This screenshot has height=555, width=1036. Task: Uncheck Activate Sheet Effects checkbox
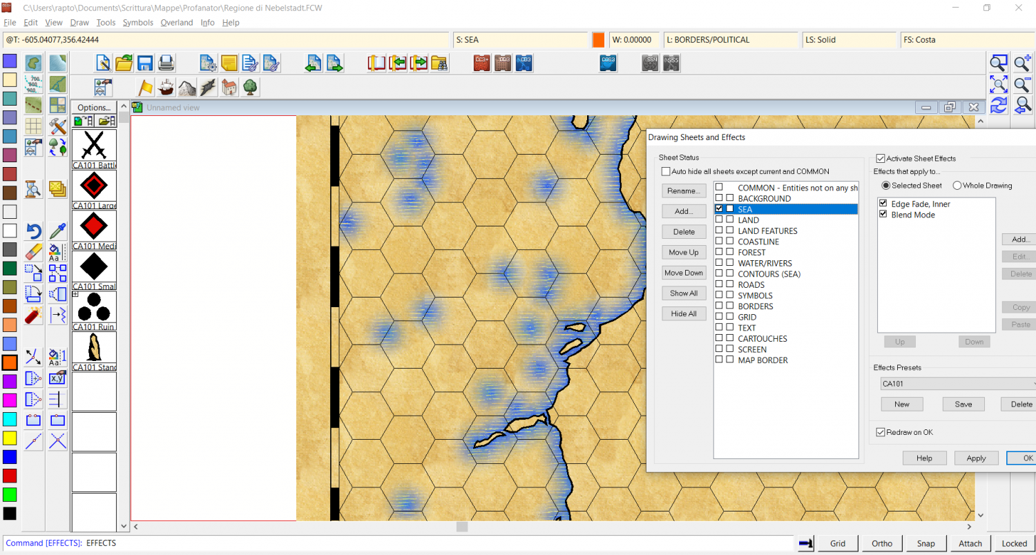(881, 158)
